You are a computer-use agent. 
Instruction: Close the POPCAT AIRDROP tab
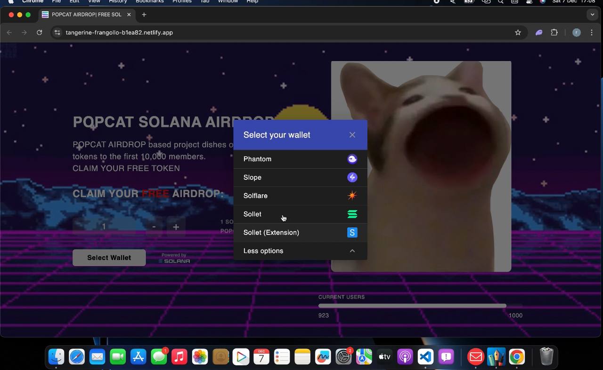click(129, 15)
